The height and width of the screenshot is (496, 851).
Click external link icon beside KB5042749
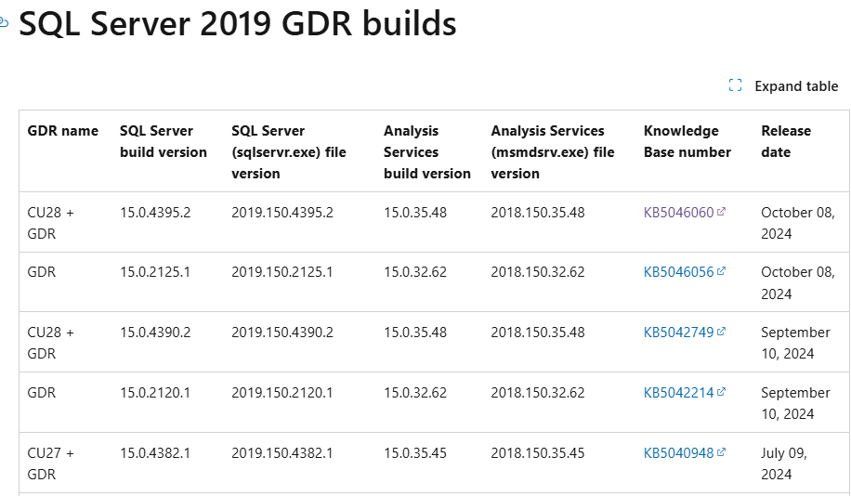(721, 332)
